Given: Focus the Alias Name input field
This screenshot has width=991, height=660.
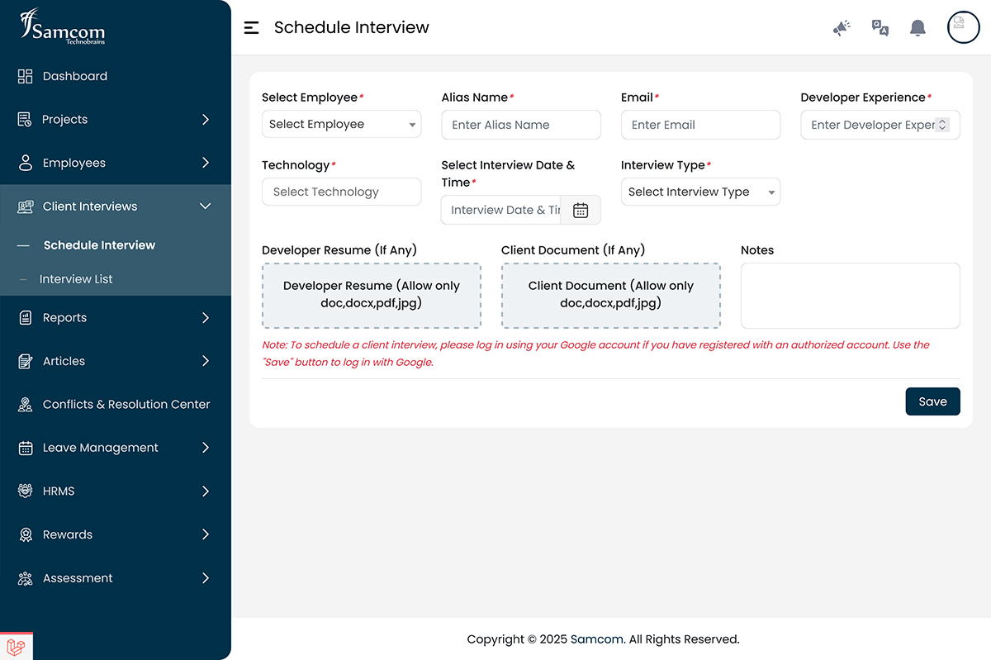Looking at the screenshot, I should (521, 125).
